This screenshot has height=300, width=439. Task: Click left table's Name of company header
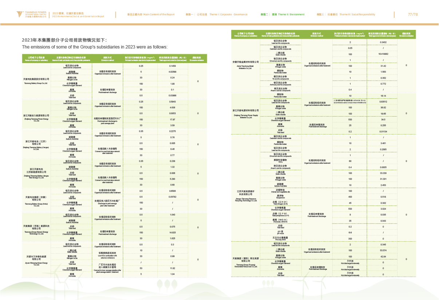(x=36, y=58)
